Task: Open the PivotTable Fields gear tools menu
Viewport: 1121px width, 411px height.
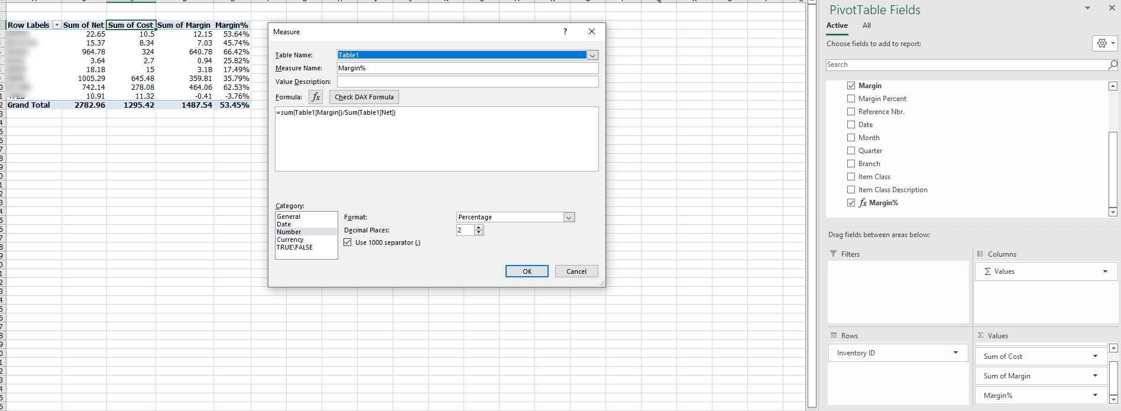Action: (x=1104, y=43)
